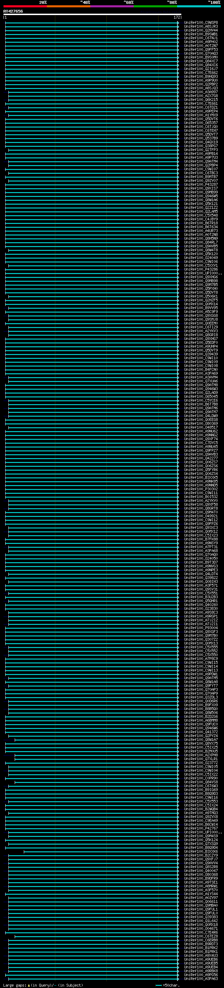Click the UniRef100_A9RBK8 entry
The height and width of the screenshot is (988, 224).
(x=201, y=971)
